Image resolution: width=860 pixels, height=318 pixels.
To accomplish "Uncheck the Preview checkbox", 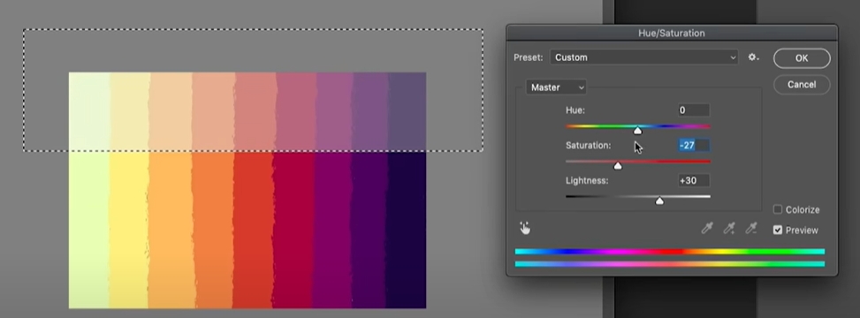I will pos(778,231).
